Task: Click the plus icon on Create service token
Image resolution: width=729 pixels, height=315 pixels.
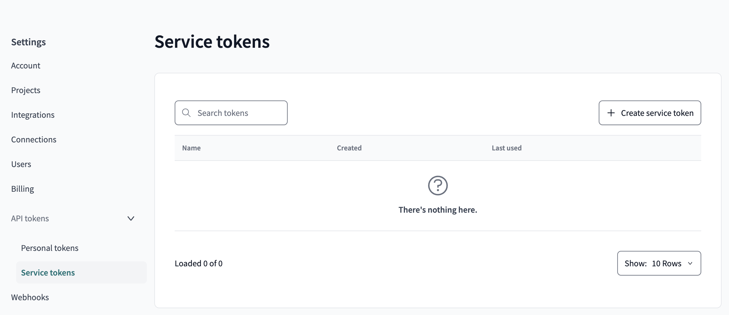Action: [610, 113]
